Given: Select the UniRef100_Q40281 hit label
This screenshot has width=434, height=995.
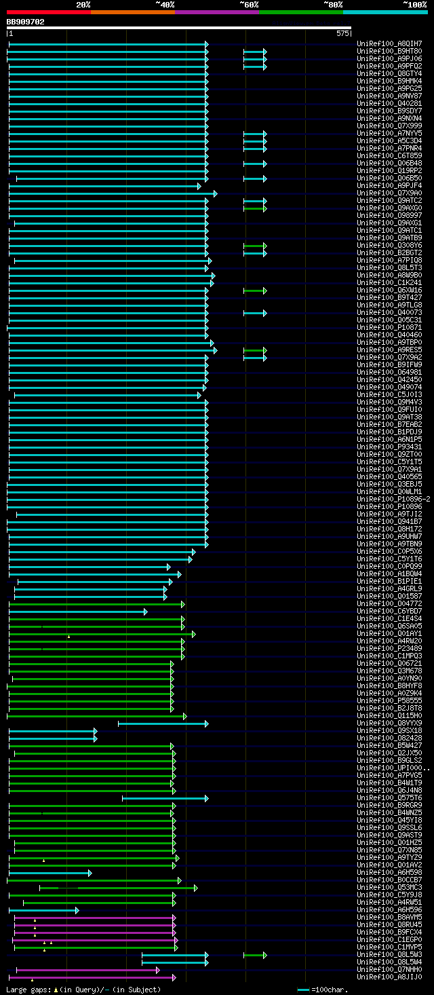Looking at the screenshot, I should pos(389,103).
